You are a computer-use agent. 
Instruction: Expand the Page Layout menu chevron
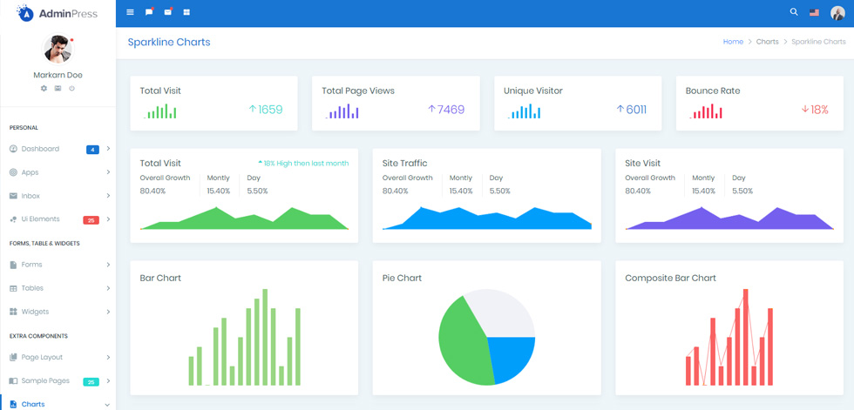[108, 357]
